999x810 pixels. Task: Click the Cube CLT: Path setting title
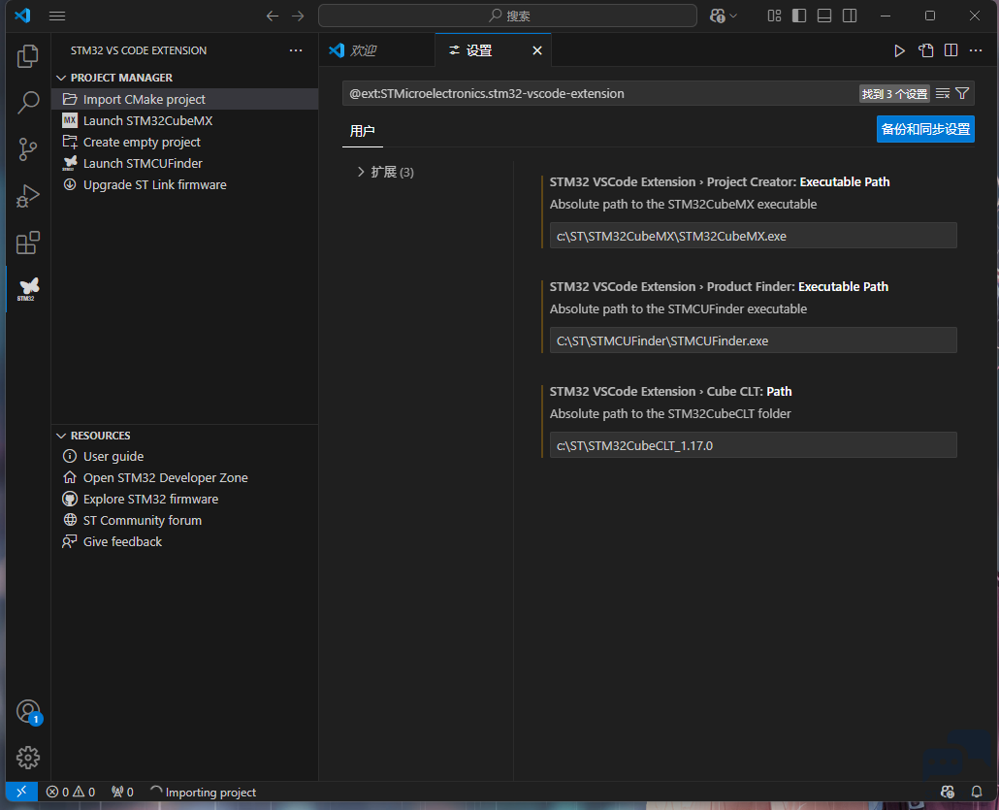pyautogui.click(x=671, y=391)
